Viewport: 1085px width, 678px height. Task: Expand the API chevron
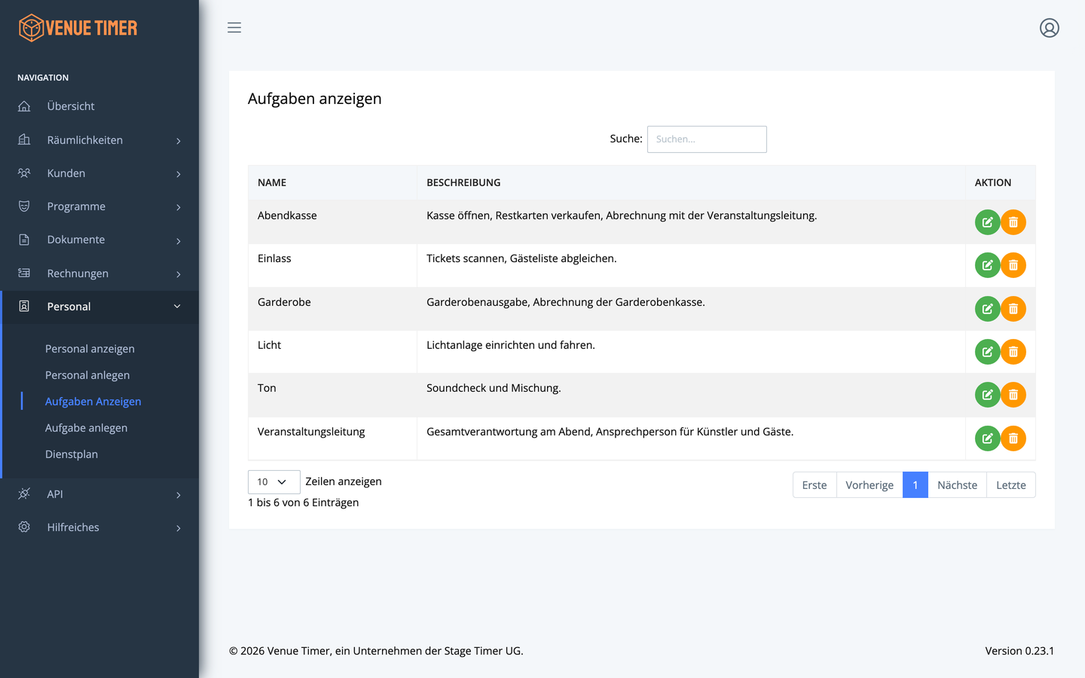(x=179, y=495)
